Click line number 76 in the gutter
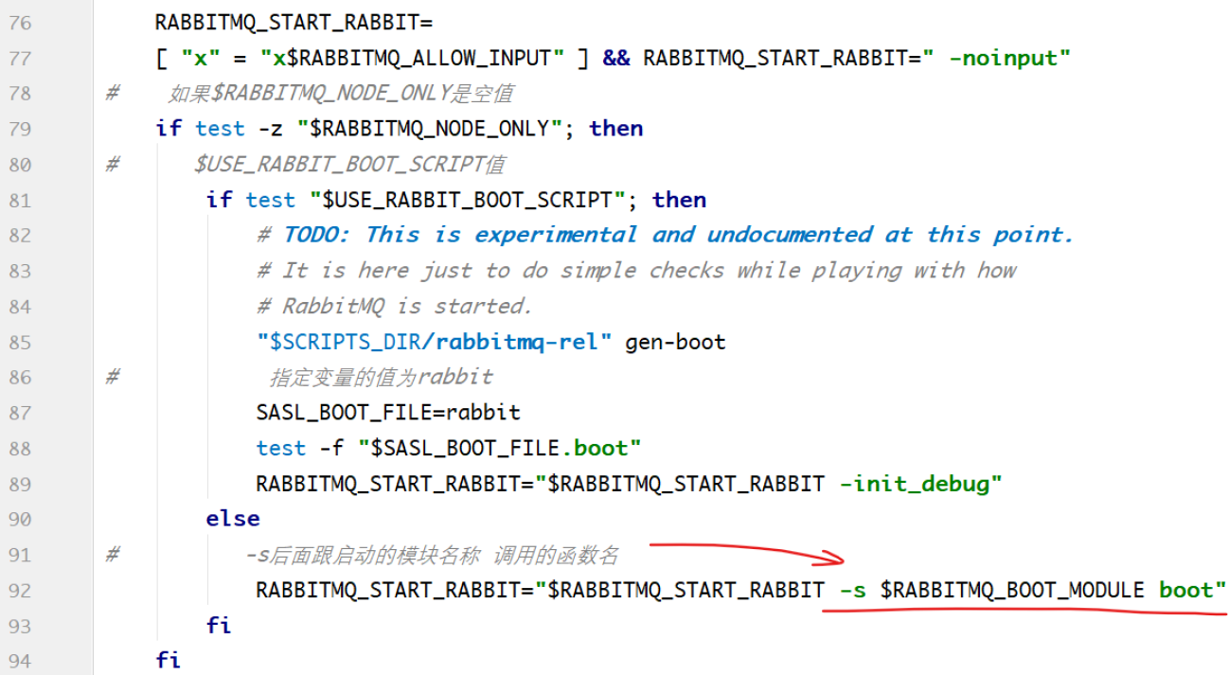The height and width of the screenshot is (675, 1229). click(20, 22)
